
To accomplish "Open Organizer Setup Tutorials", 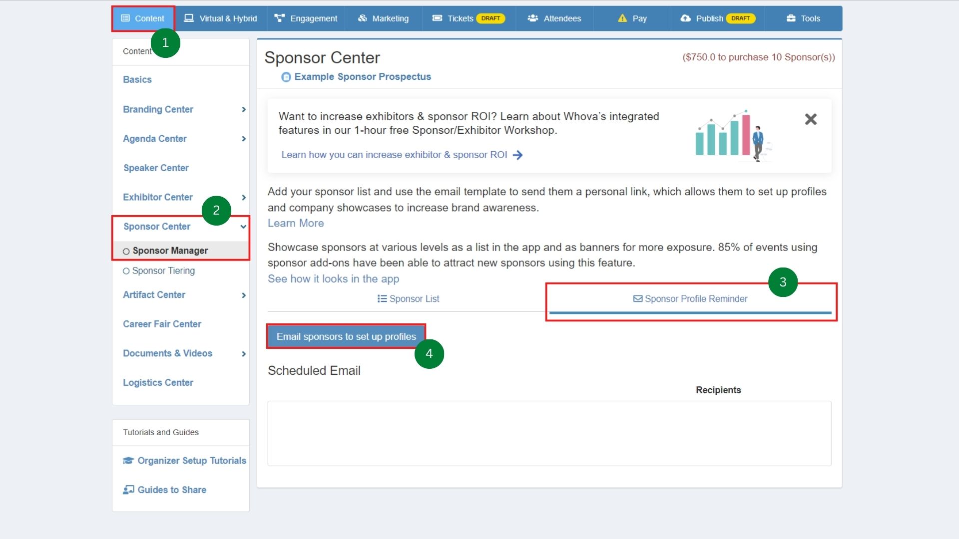I will (x=191, y=461).
